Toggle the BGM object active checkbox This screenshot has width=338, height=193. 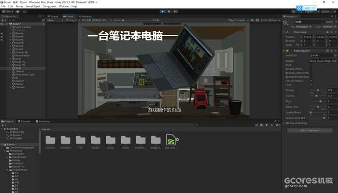coord(292,22)
